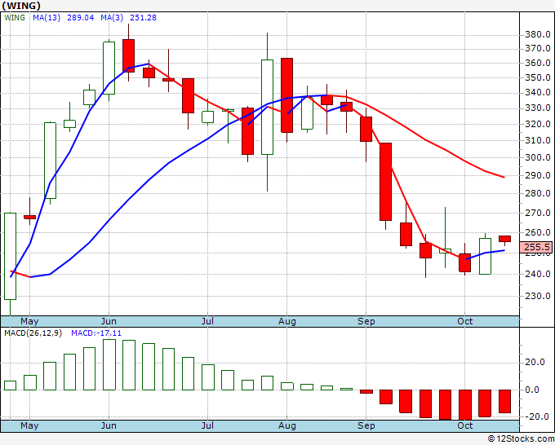The width and height of the screenshot is (555, 445).
Task: Click the 290.0 price axis label
Action: [x=538, y=175]
